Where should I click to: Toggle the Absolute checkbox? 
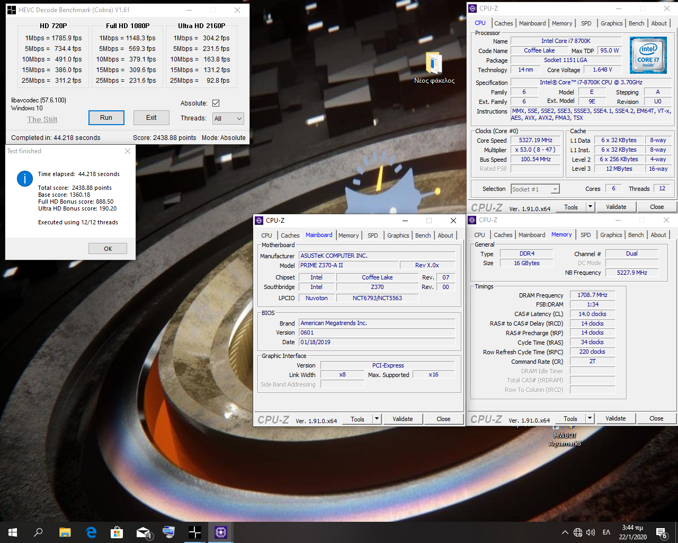pyautogui.click(x=216, y=103)
